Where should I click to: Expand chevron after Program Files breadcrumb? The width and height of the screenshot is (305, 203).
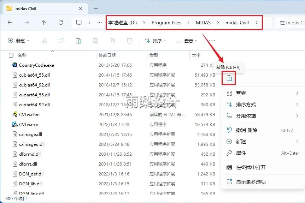tap(188, 23)
